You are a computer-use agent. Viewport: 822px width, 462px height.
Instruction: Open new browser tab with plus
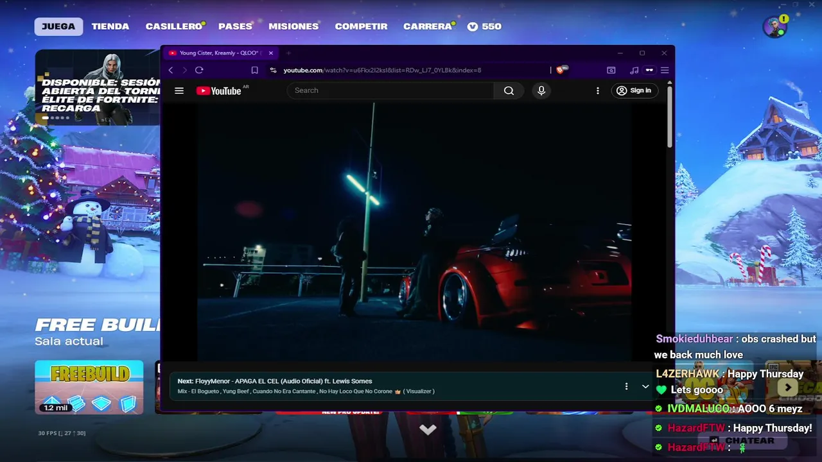click(x=288, y=53)
